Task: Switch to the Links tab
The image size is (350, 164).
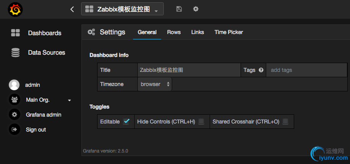Action: (197, 32)
